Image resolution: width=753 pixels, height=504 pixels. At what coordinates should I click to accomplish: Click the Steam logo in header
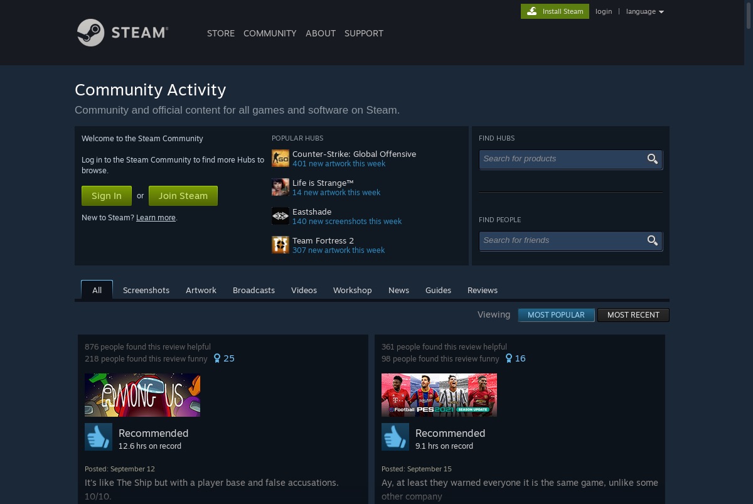[122, 33]
